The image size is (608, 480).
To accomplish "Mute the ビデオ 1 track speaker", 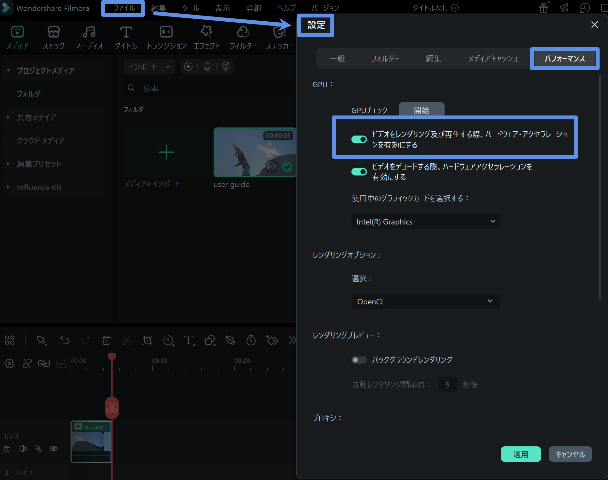I will pyautogui.click(x=23, y=448).
